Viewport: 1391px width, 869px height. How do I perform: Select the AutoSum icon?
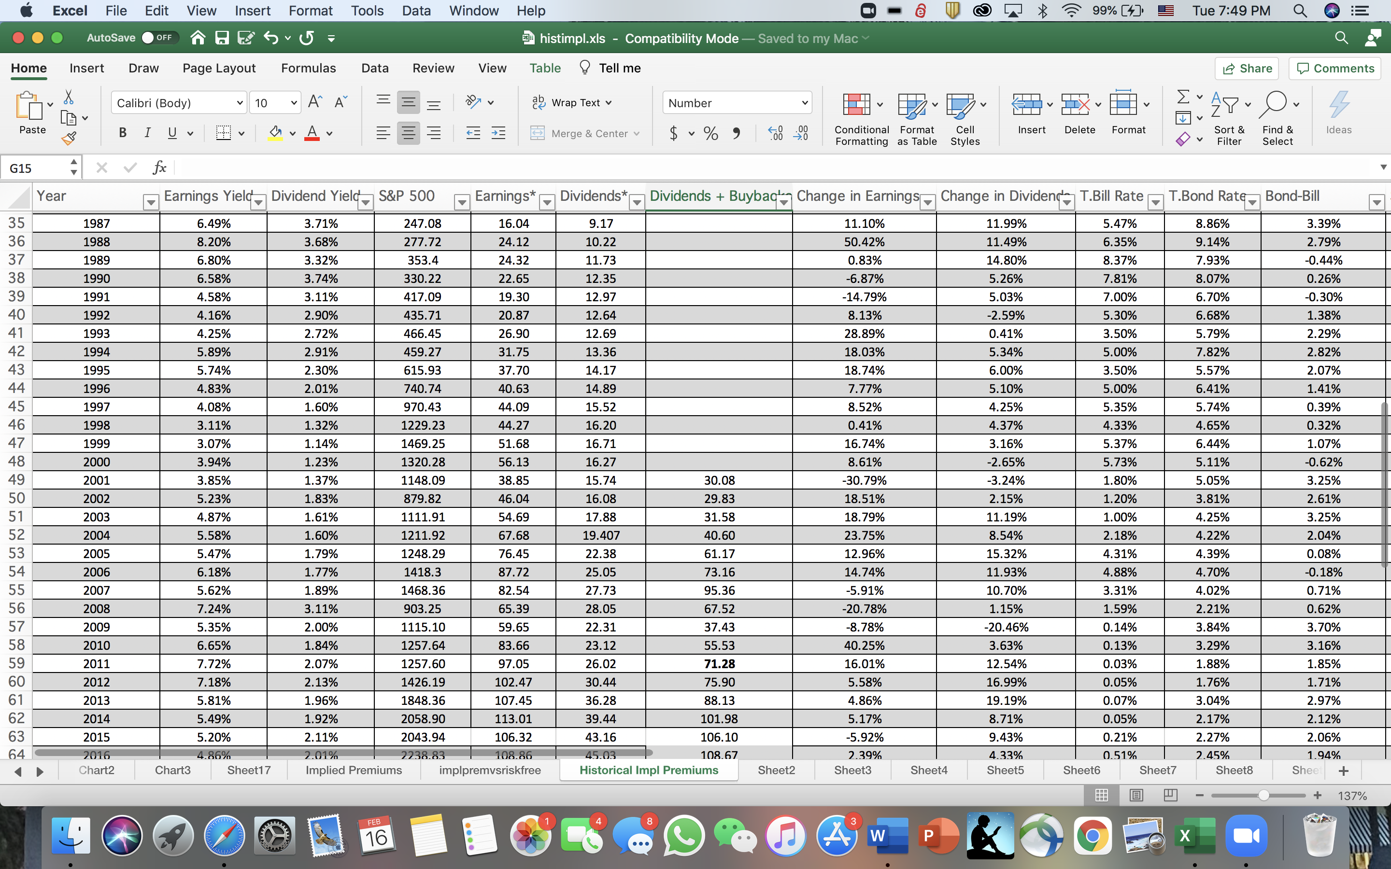[1183, 97]
